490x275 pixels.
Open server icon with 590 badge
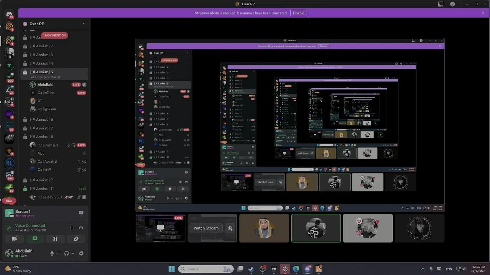[10, 175]
